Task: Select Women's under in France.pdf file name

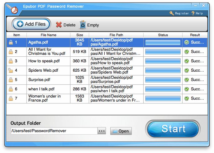Action: point(45,98)
